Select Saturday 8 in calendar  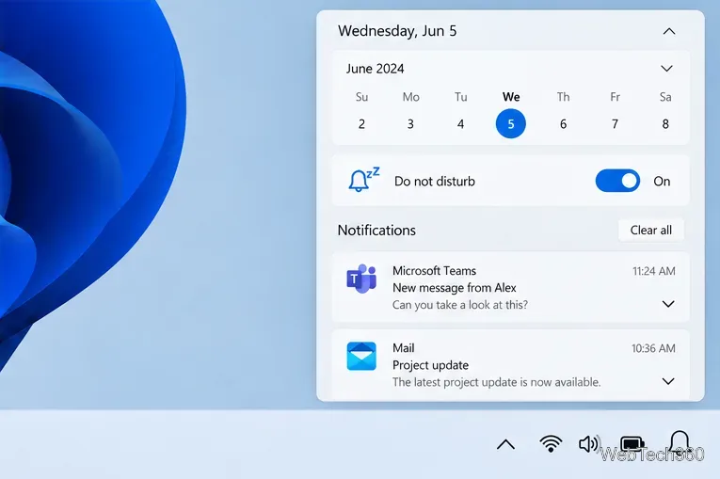pos(665,124)
